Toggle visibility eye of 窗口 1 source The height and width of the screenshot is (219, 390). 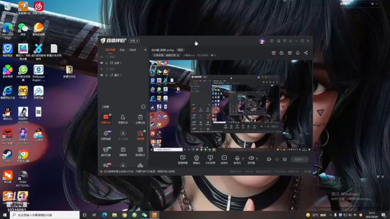coord(102,75)
